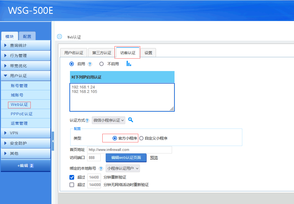The width and height of the screenshot is (294, 204).
Task: Click help icon next to 绑定的本地账号
Action: pos(101,168)
